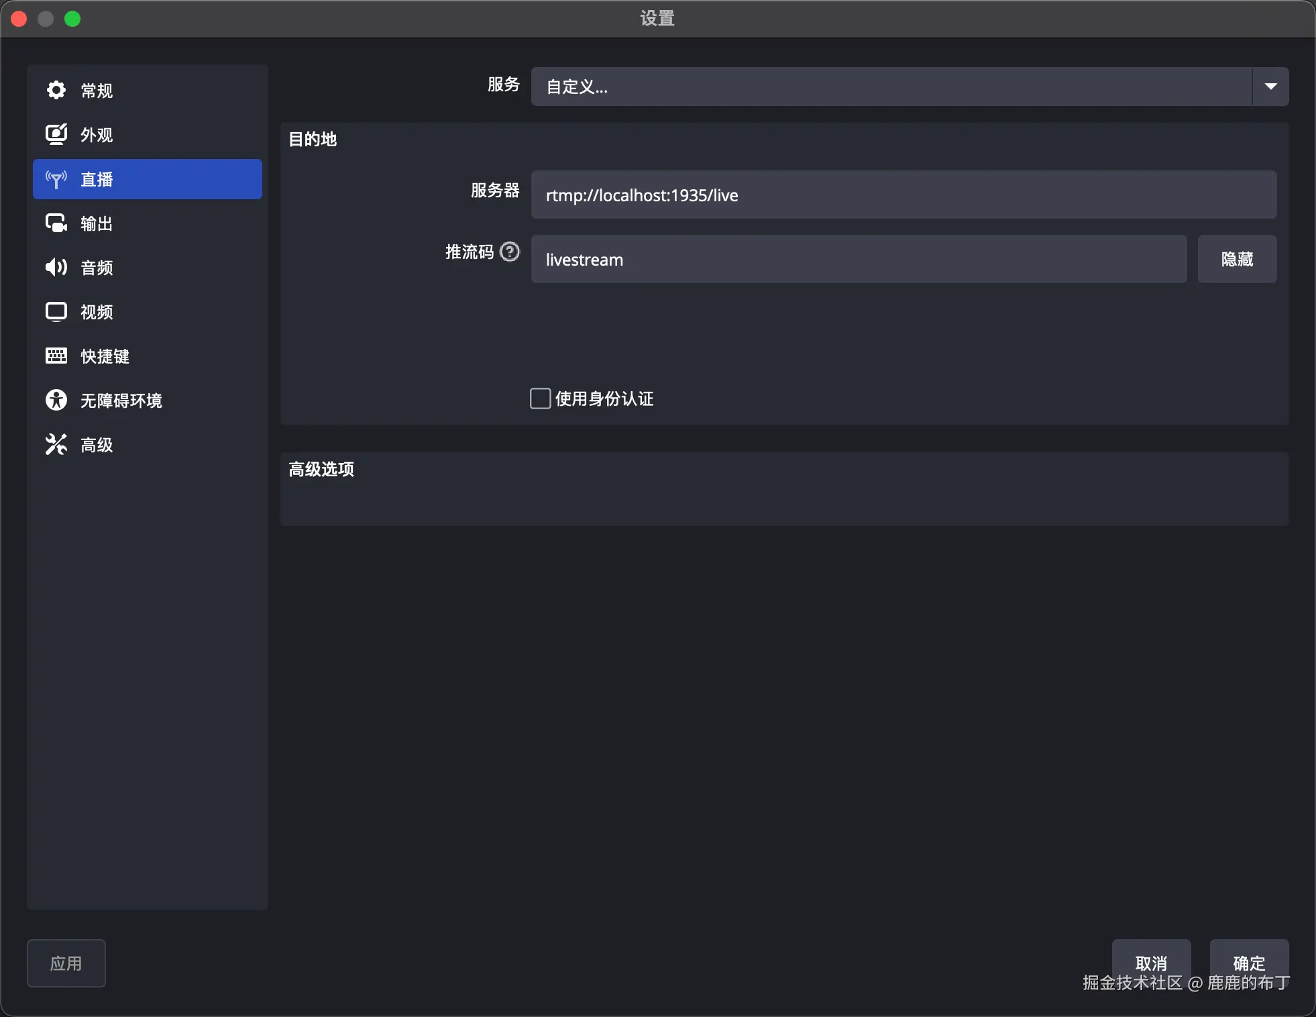Click the 取消 cancel button

click(1151, 959)
